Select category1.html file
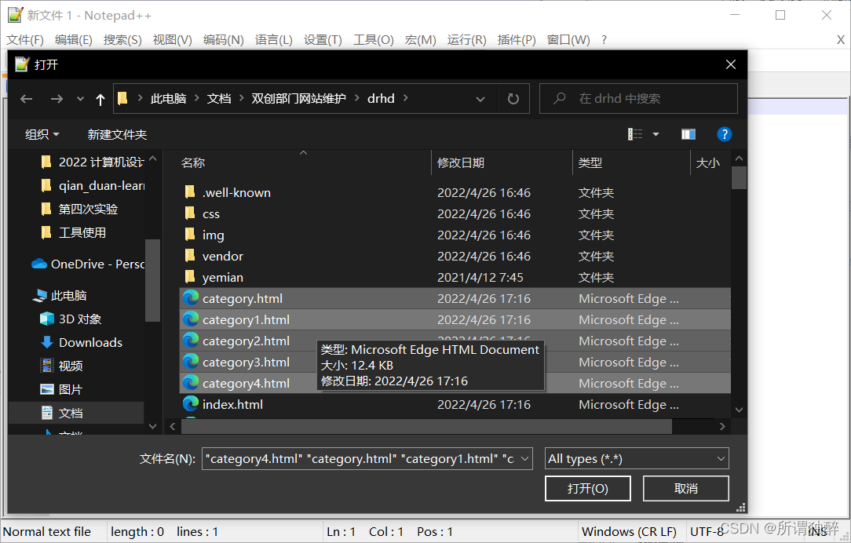 pos(455,319)
